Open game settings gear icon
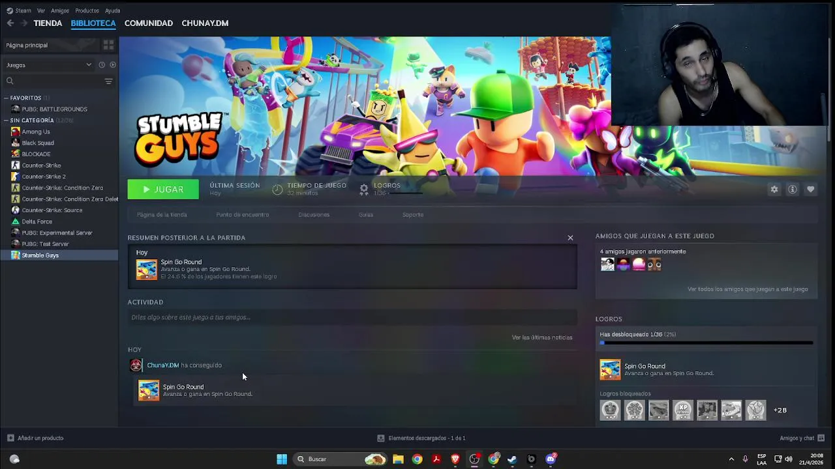This screenshot has width=835, height=469. (x=774, y=189)
